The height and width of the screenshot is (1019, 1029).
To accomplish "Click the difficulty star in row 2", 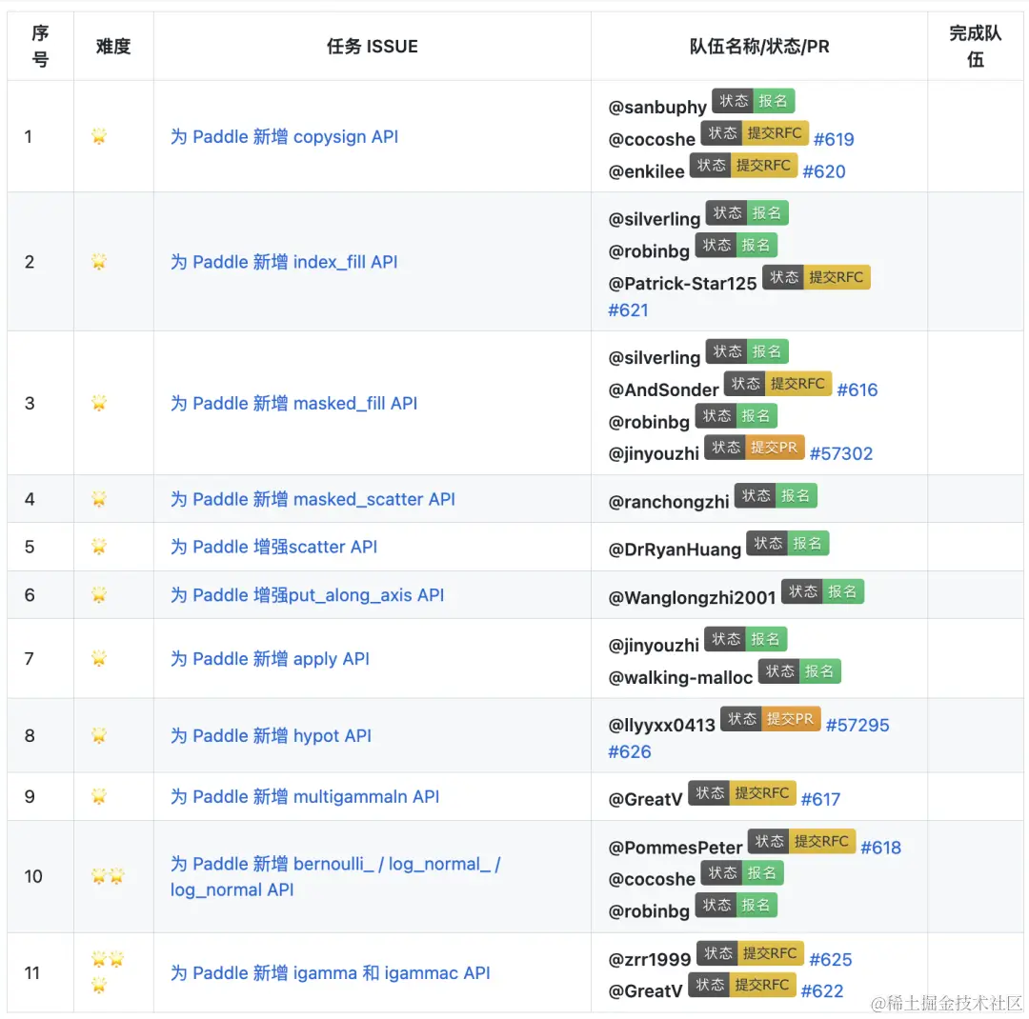I will pyautogui.click(x=99, y=261).
